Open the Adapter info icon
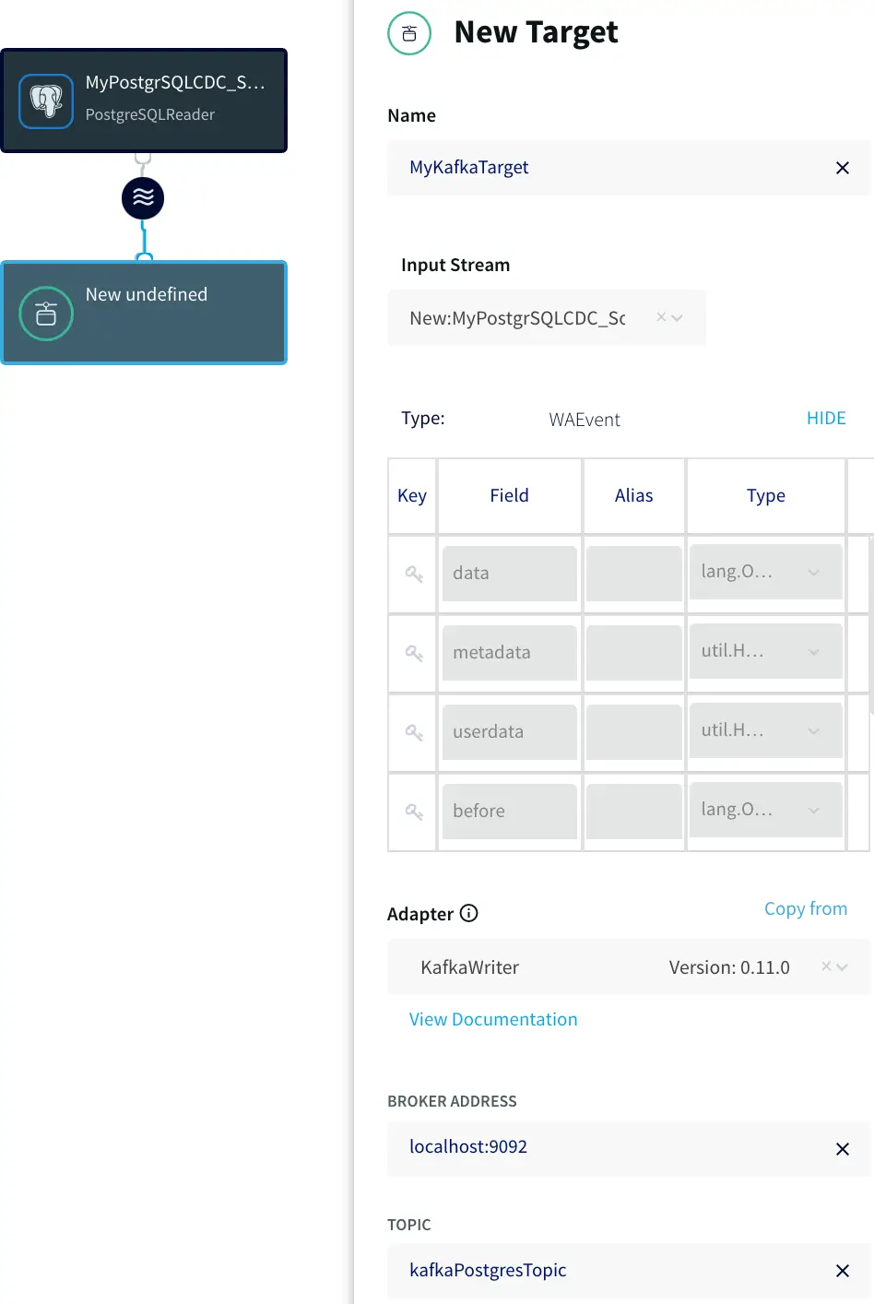Viewport: 874px width, 1304px height. coord(469,913)
